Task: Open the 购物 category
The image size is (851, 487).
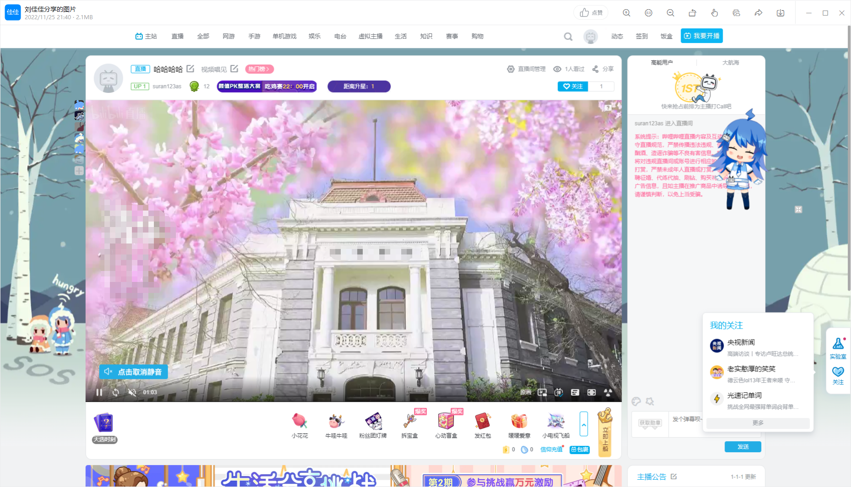Action: click(x=478, y=36)
